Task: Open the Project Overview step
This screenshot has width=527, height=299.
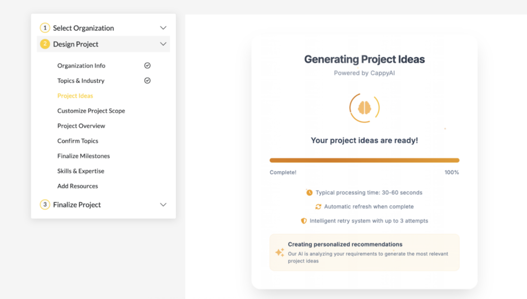Action: click(x=81, y=126)
